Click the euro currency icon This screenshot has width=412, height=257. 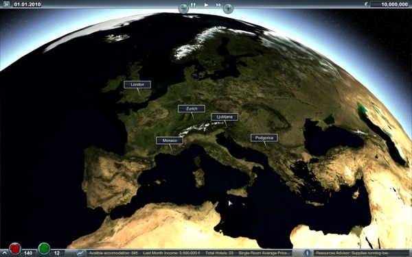pos(366,4)
